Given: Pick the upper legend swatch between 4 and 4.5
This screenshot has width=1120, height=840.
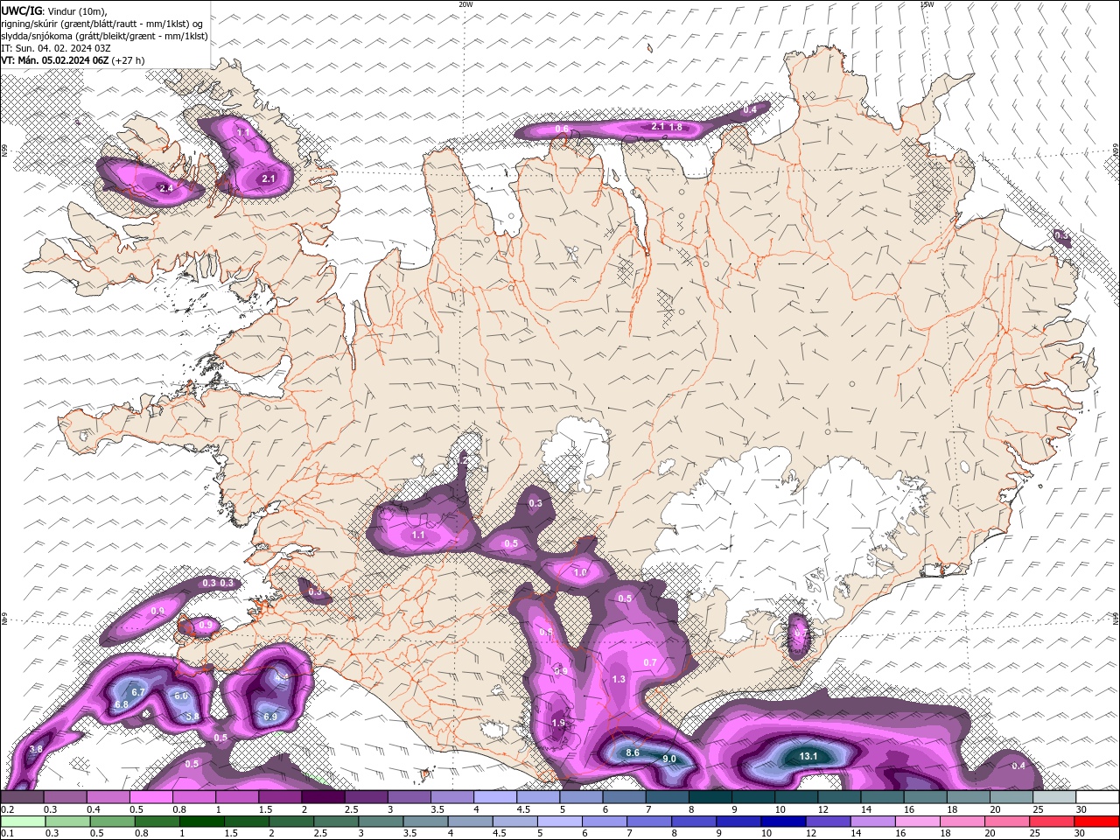Looking at the screenshot, I should tap(495, 797).
